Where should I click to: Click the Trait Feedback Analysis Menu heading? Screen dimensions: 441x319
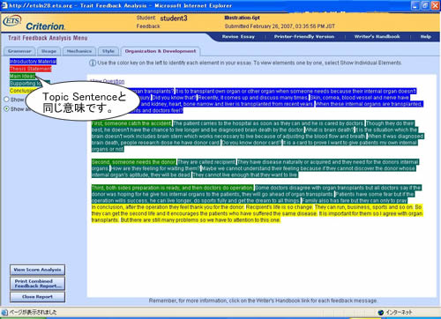click(x=48, y=38)
